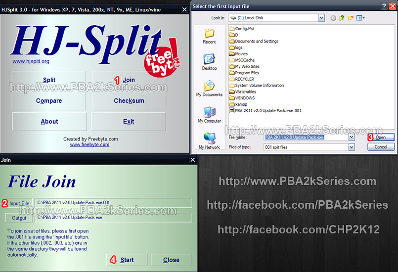Screen dimensions: 398x272
Task: Expand the File name dropdown arrow
Action: 352,137
